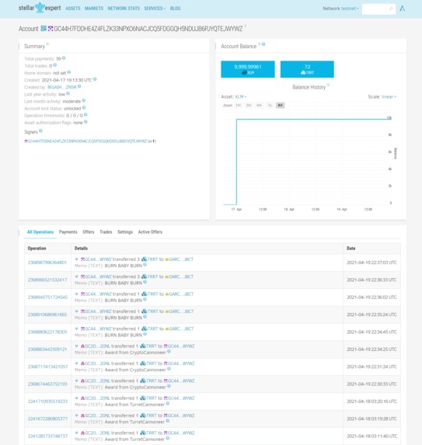Set chart zoom to 3m
Viewport: 422px width, 445px height.
click(249, 106)
